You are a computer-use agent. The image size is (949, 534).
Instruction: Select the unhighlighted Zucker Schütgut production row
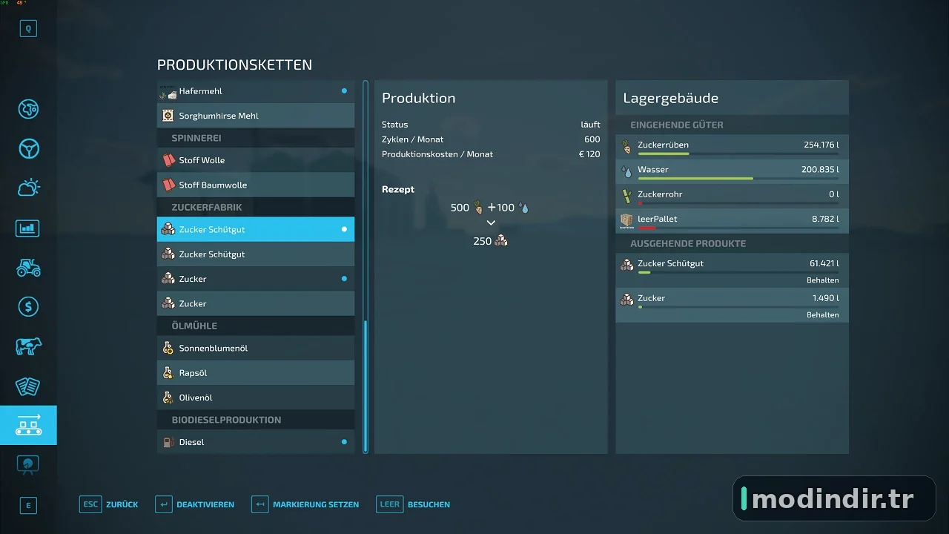256,254
